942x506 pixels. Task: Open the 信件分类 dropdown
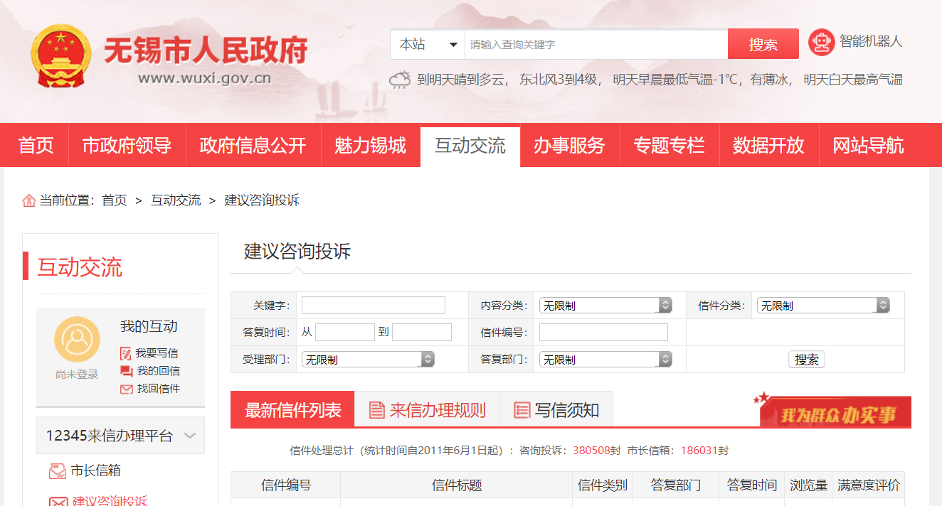[822, 306]
